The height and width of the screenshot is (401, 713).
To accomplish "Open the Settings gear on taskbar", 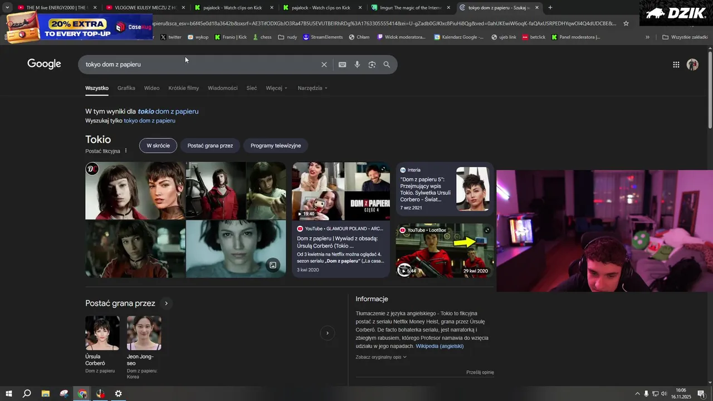I will [118, 394].
